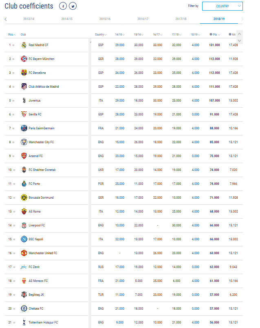Click the Liverpool FC crest
This screenshot has width=260, height=328.
click(24, 225)
